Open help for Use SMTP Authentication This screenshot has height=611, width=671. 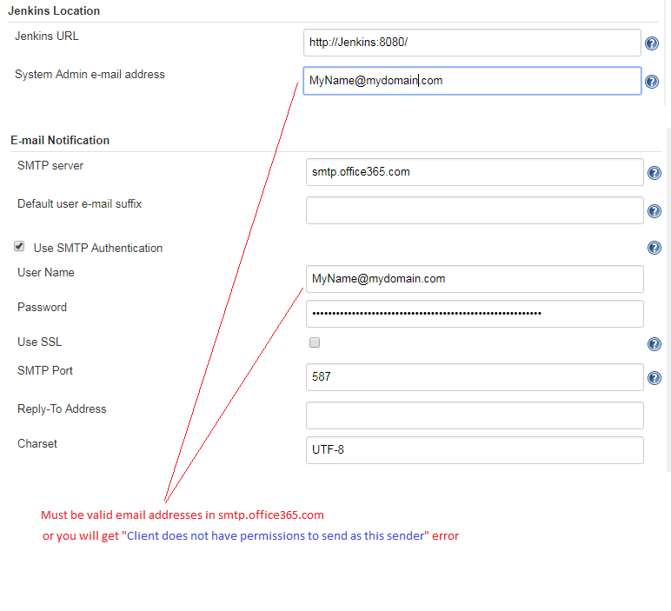(654, 249)
